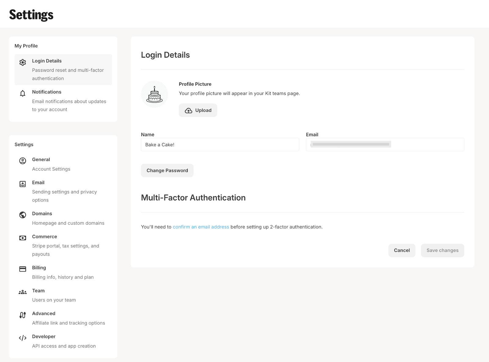The width and height of the screenshot is (489, 362).
Task: Click the Name input field
Action: (220, 144)
